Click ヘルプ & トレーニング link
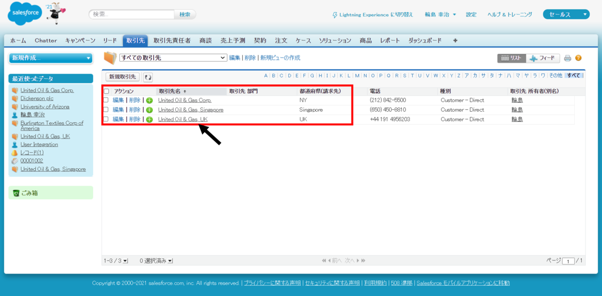Image resolution: width=602 pixels, height=296 pixels. click(x=510, y=15)
